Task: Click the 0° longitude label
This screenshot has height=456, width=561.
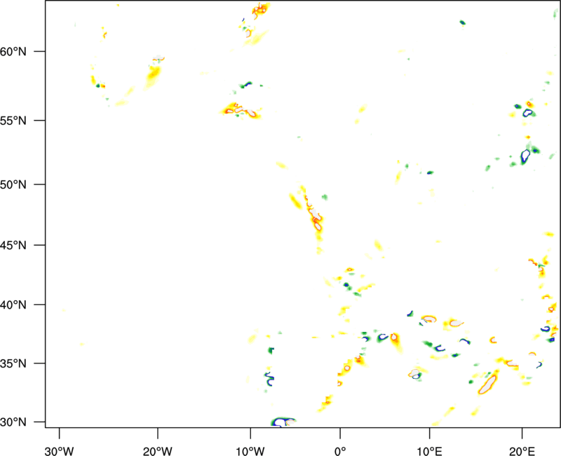Action: pos(340,451)
